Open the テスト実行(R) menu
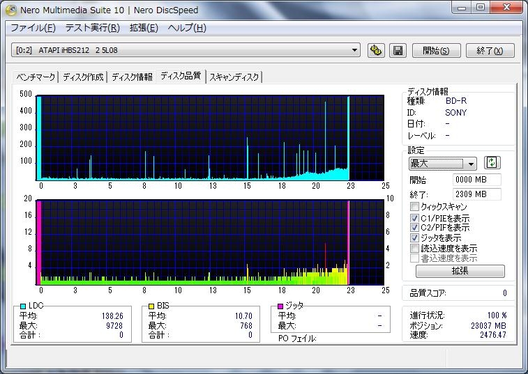Image resolution: width=528 pixels, height=374 pixels. click(x=93, y=28)
